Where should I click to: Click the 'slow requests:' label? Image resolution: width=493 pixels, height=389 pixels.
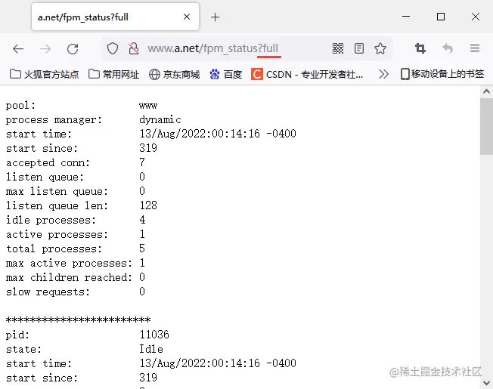(48, 292)
